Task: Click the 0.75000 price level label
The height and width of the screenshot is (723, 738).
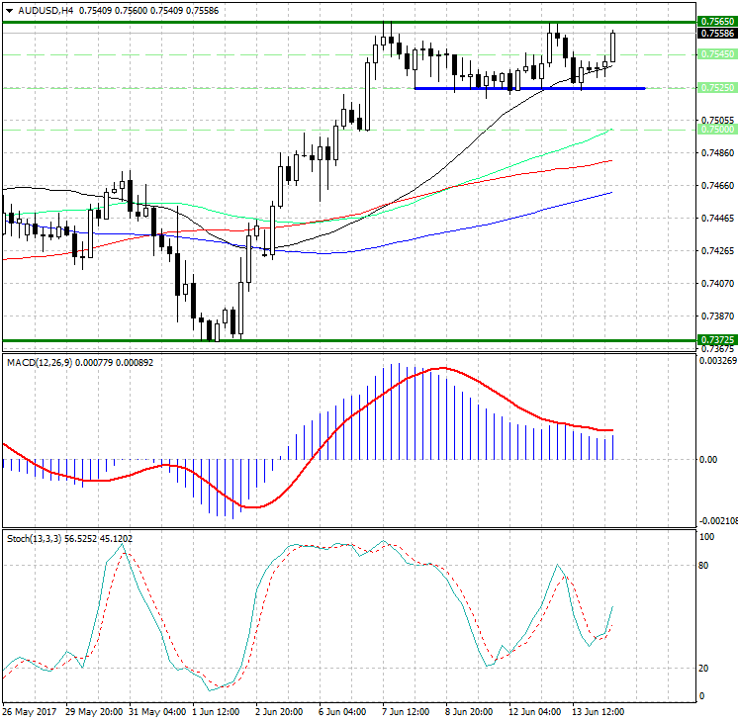Action: coord(716,130)
